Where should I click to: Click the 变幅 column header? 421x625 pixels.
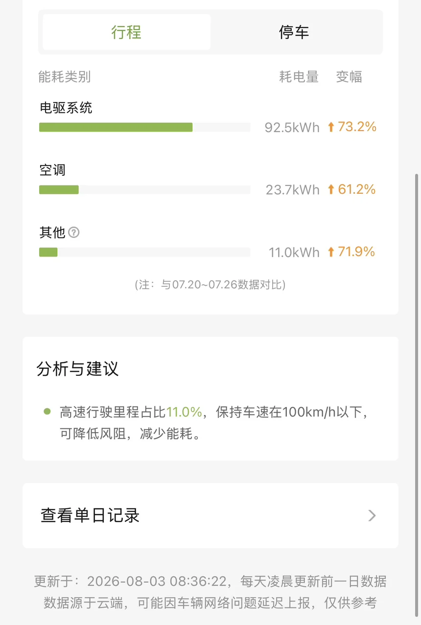[349, 77]
